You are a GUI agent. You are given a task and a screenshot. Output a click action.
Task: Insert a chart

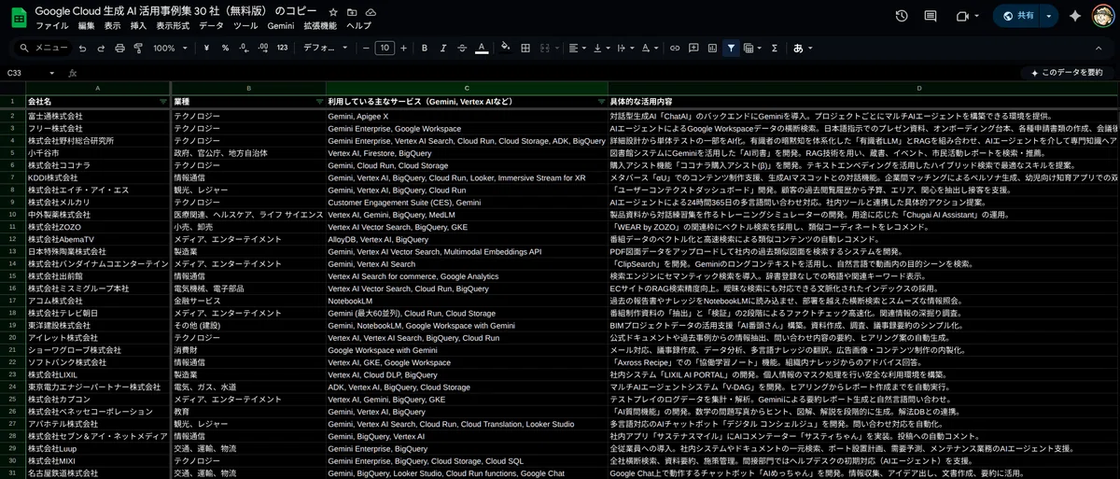click(711, 48)
